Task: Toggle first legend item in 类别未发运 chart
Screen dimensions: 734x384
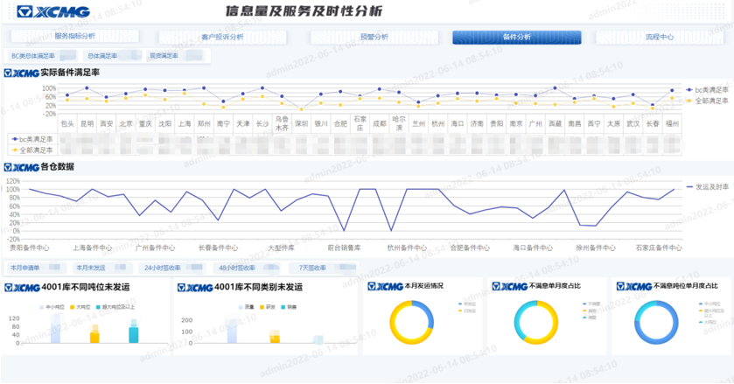Action: tap(246, 307)
